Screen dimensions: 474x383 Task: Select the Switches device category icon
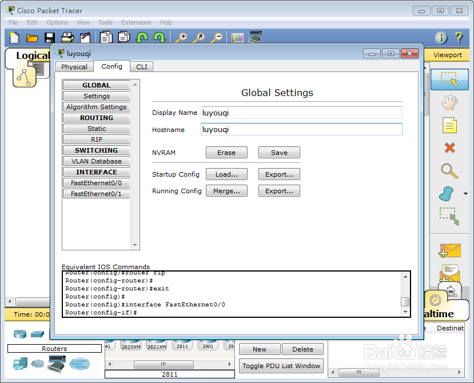38,334
